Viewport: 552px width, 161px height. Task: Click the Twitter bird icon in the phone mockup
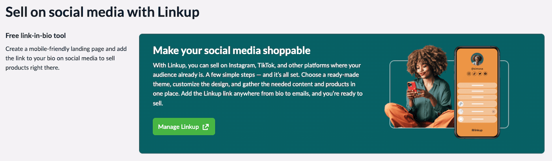click(480, 74)
